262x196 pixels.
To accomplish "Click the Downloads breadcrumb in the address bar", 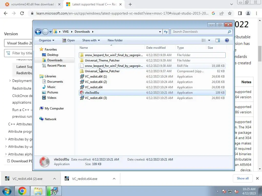I will 82,32.
